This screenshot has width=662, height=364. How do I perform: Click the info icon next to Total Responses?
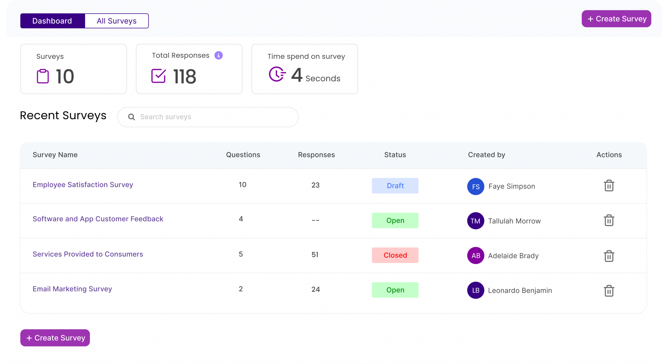tap(219, 55)
